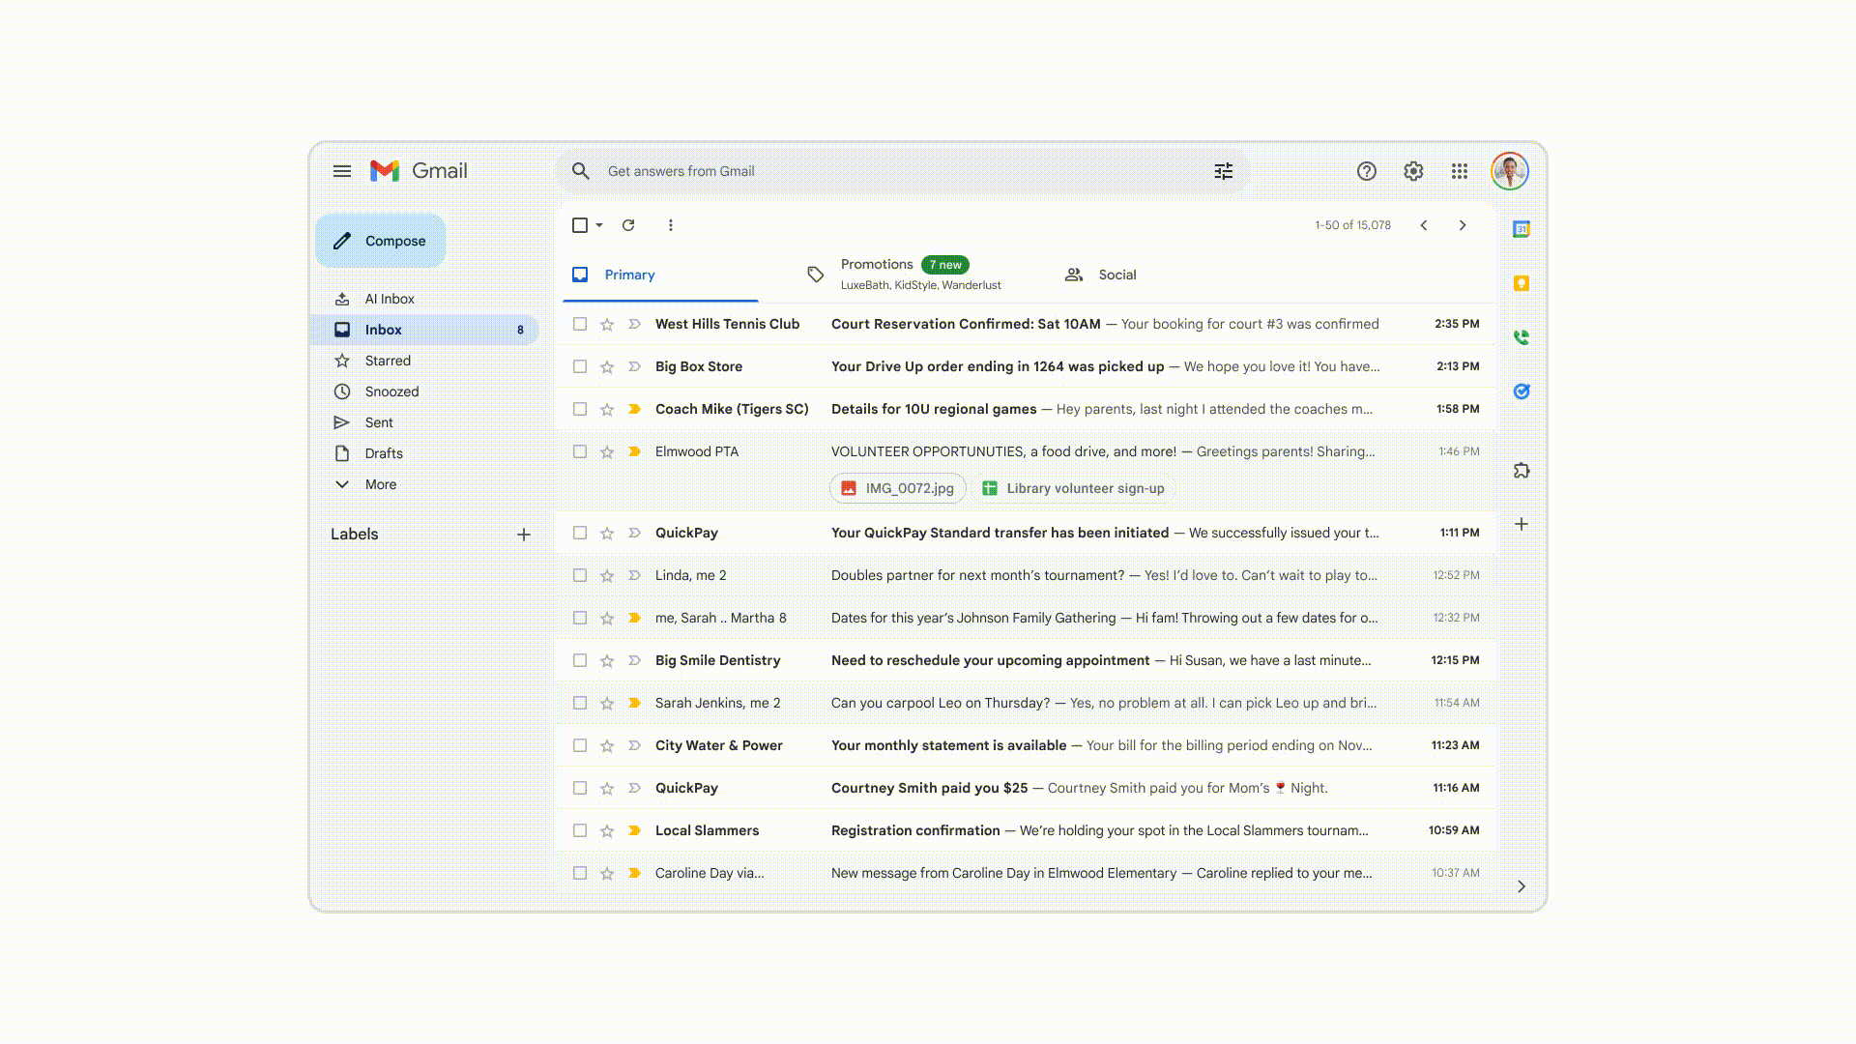
Task: Refresh the inbox
Action: coord(628,224)
